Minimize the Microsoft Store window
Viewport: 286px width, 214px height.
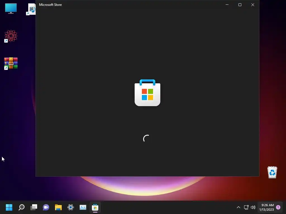pyautogui.click(x=227, y=5)
